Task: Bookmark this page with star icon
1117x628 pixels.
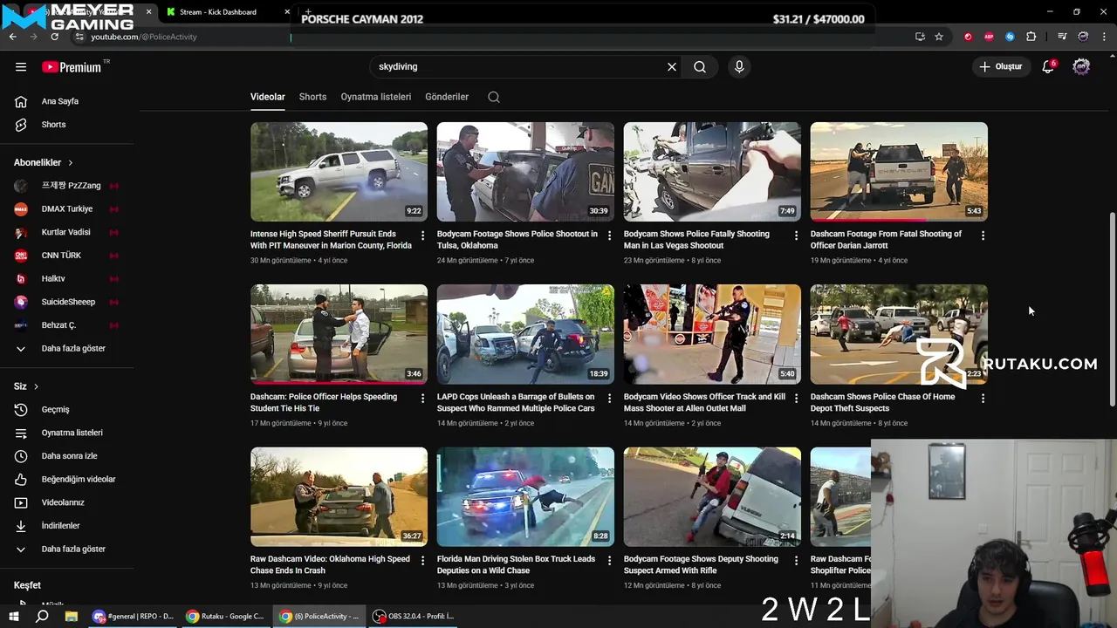Action: coord(939,37)
